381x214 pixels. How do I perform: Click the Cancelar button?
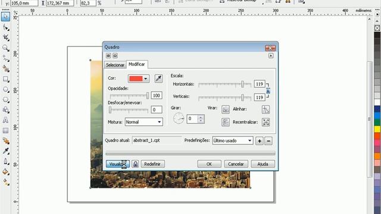click(236, 164)
